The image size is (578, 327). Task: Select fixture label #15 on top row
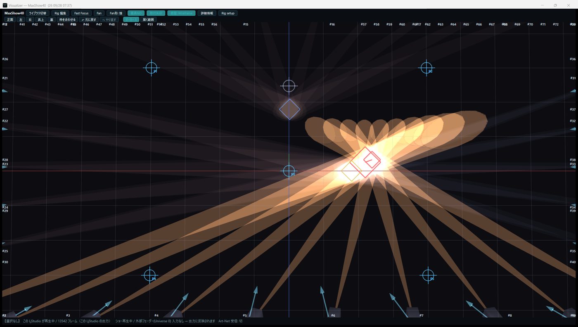click(246, 24)
